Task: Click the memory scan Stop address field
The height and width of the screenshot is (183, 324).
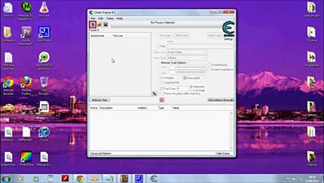Action: tap(187, 73)
